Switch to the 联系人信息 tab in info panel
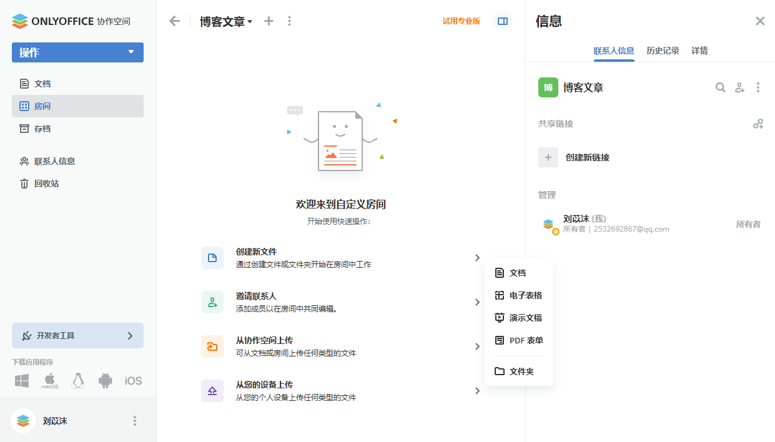775x442 pixels. coord(614,51)
